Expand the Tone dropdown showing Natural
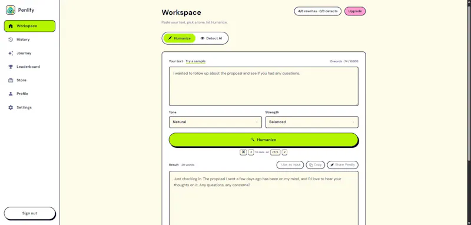 [x=215, y=122]
